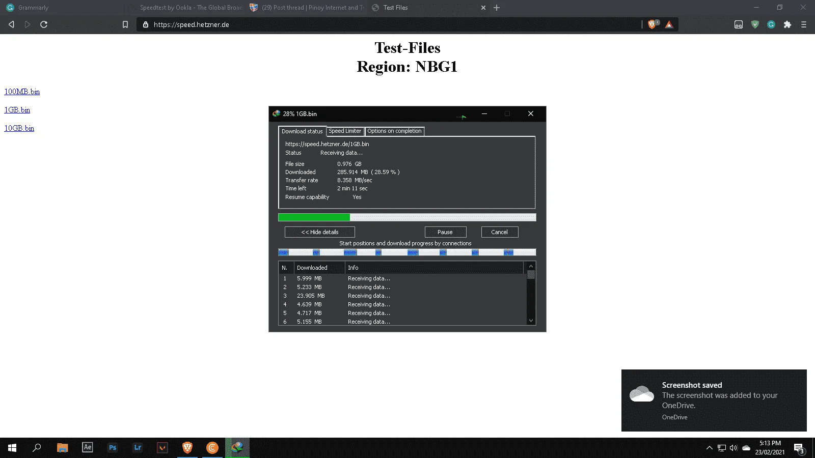Open the orange C app on the taskbar
The height and width of the screenshot is (458, 815).
coord(212,448)
